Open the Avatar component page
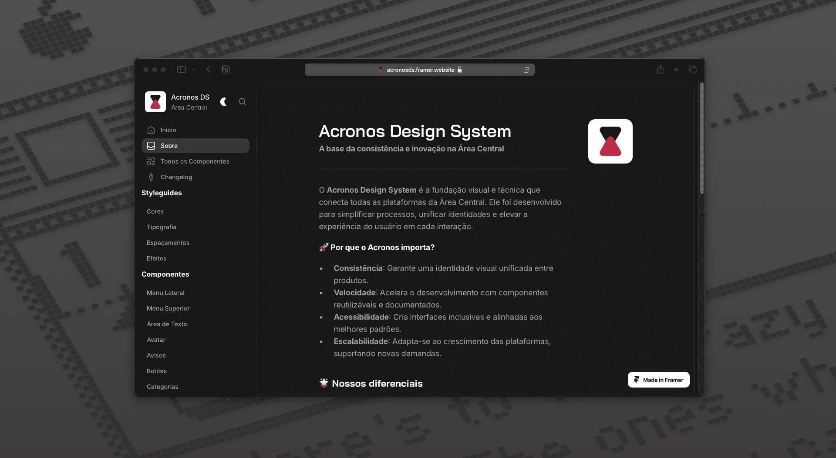This screenshot has height=458, width=836. point(156,340)
